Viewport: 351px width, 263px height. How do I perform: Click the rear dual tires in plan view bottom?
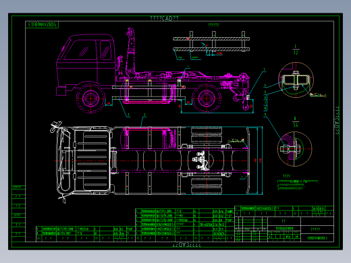coord(207,186)
